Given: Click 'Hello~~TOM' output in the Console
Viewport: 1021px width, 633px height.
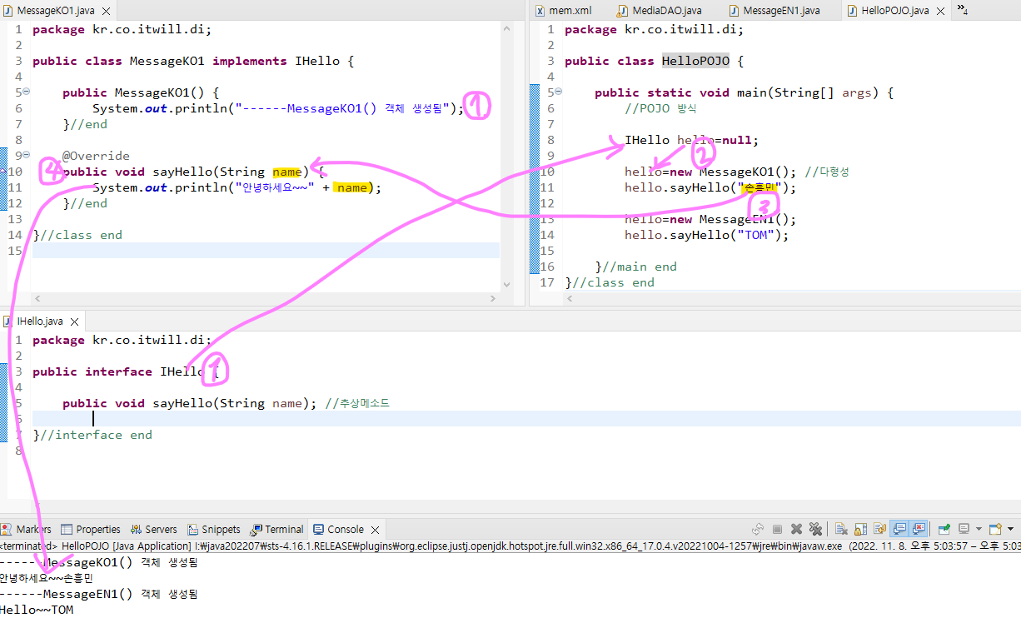Looking at the screenshot, I should pos(37,610).
